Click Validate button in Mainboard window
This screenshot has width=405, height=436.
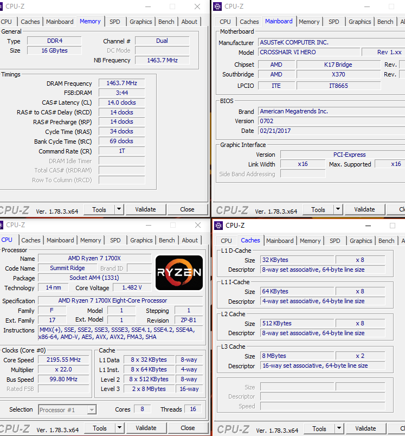tap(365, 209)
